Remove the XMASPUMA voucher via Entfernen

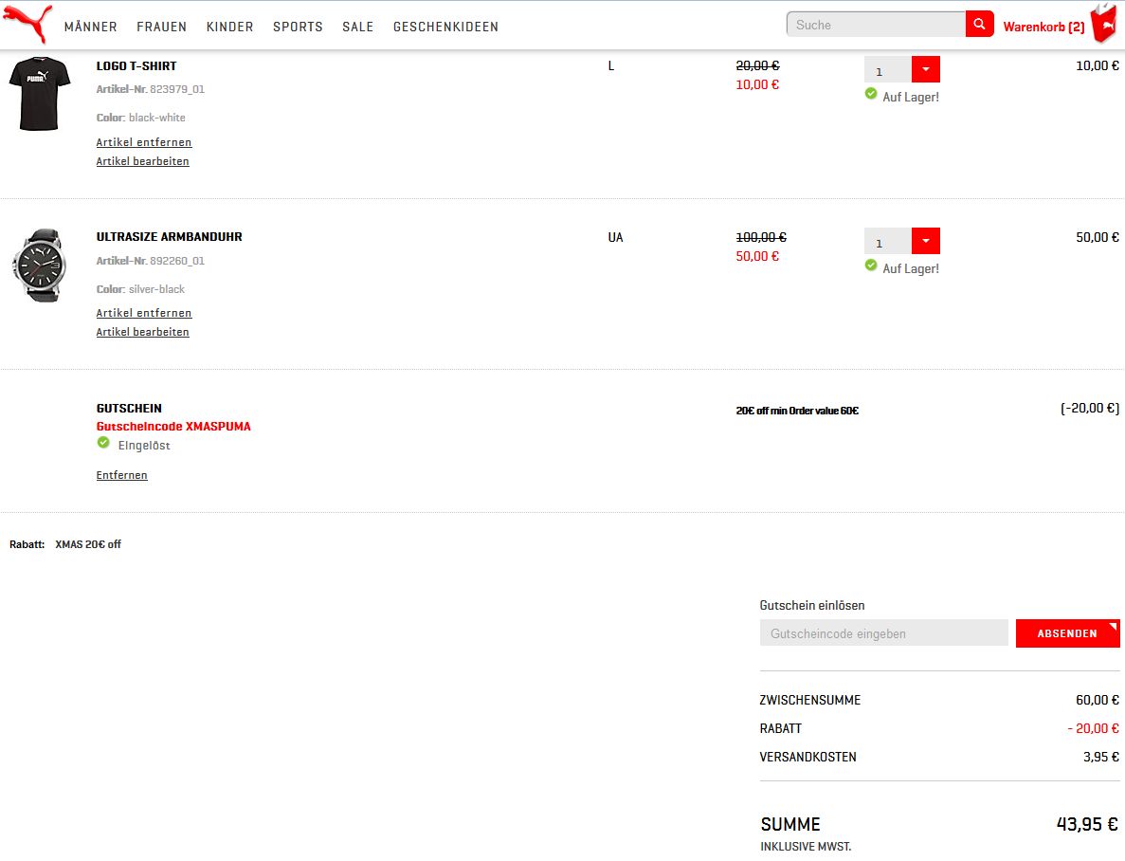(122, 475)
